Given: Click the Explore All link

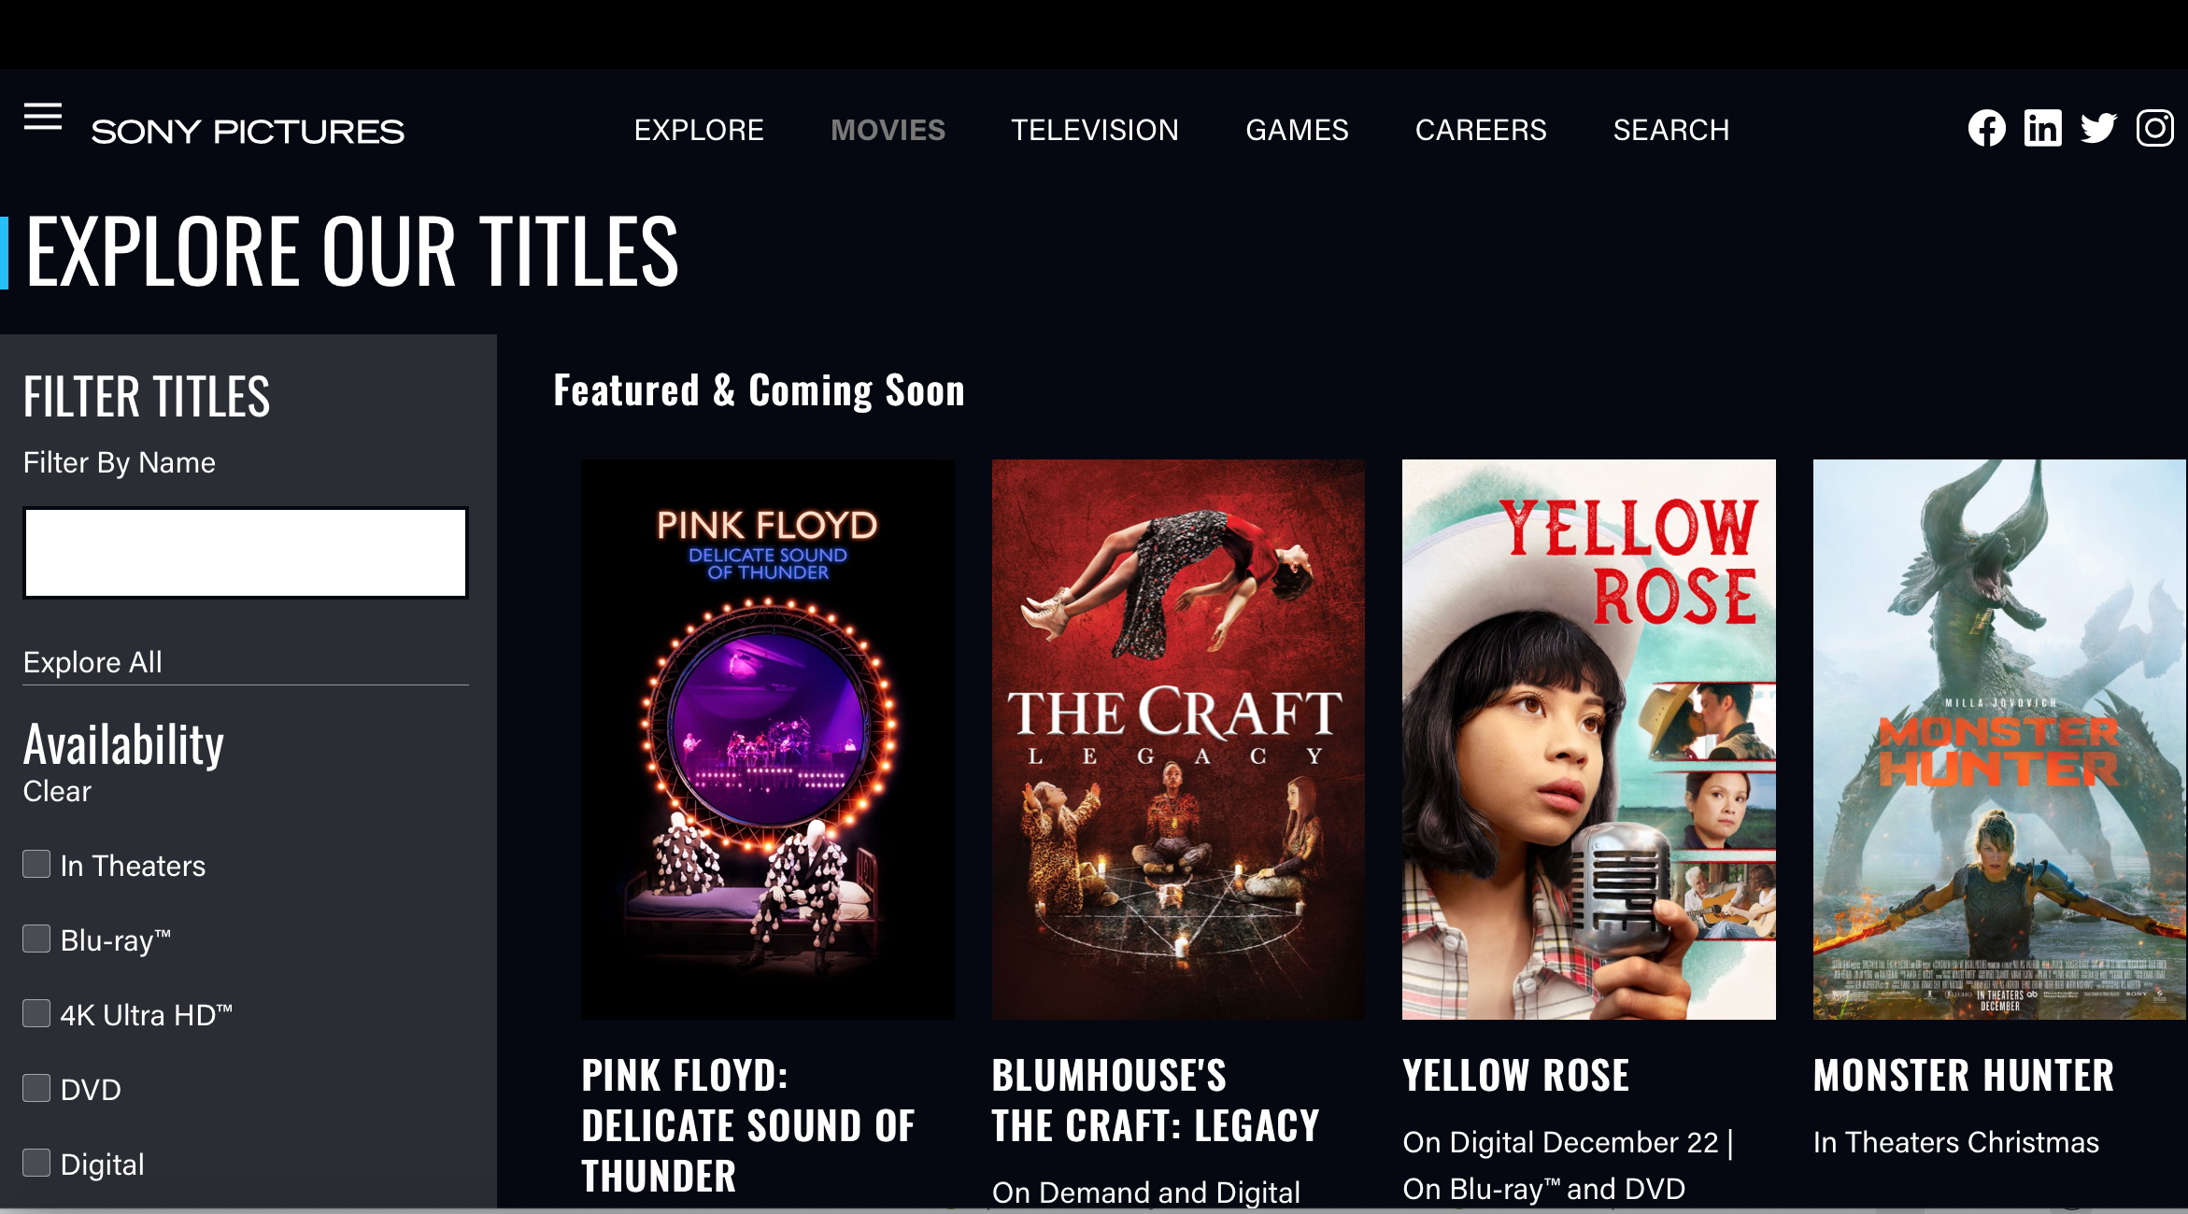Looking at the screenshot, I should [92, 662].
